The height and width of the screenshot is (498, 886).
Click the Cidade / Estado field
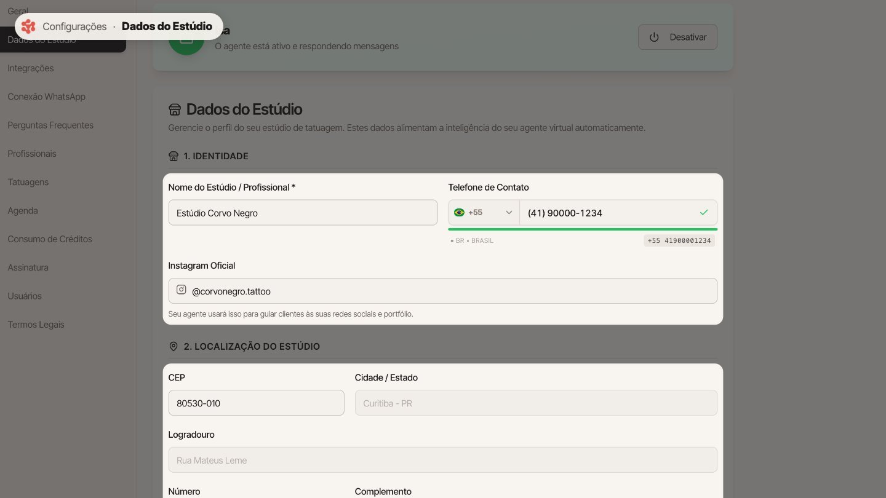coord(536,403)
